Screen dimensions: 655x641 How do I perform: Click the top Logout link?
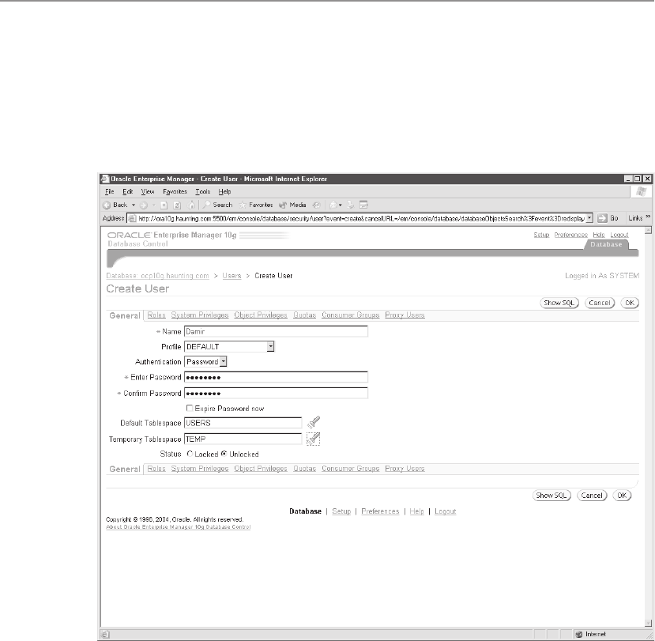click(619, 235)
